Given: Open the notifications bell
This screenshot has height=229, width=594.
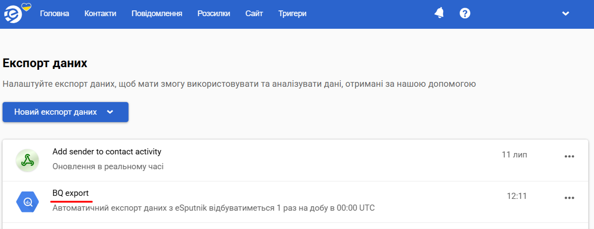Looking at the screenshot, I should point(439,14).
